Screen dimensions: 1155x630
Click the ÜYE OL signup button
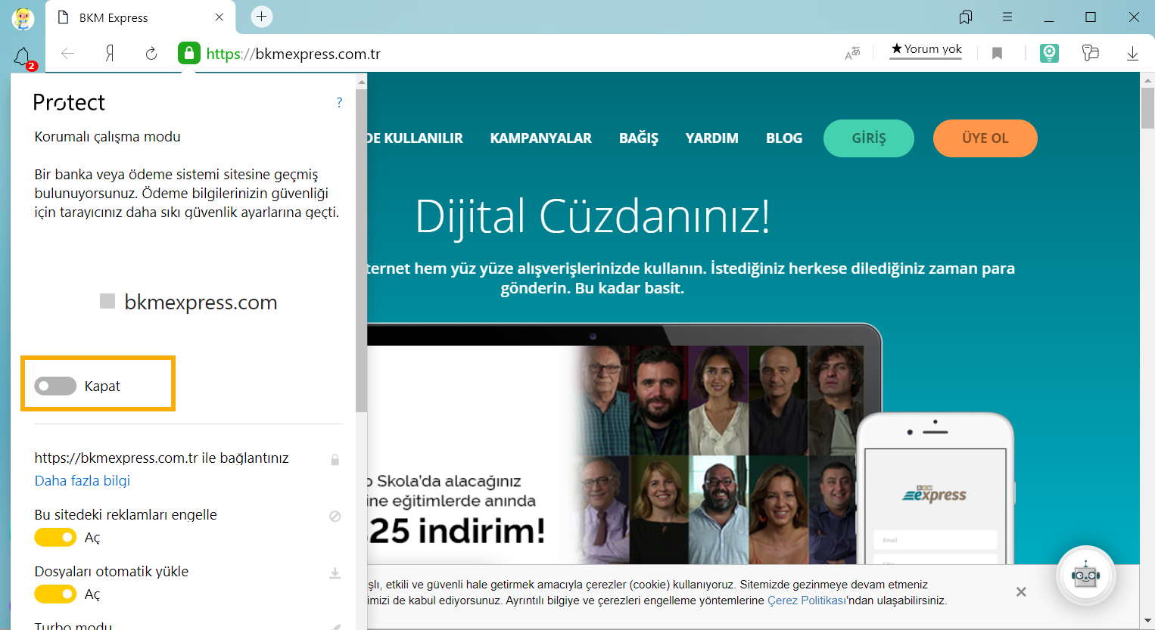pyautogui.click(x=985, y=138)
